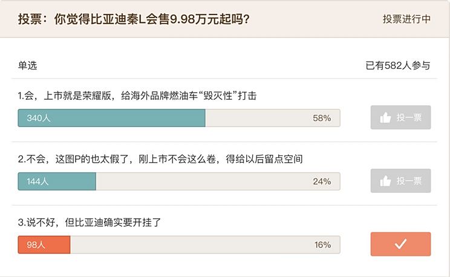Image resolution: width=450 pixels, height=277 pixels.
Task: Click the teal 340人 progress bar
Action: (x=112, y=118)
